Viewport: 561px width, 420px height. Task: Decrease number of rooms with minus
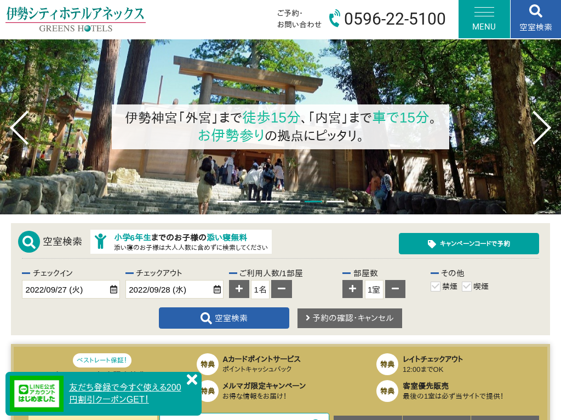tap(395, 289)
